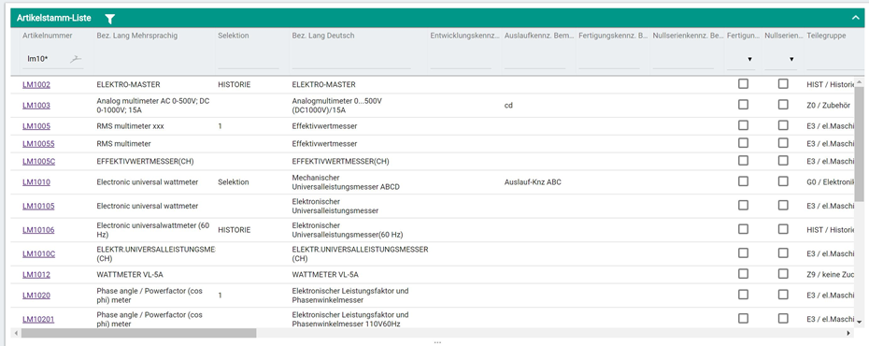Sort by Bez. Lang Mehrsprachig column header

point(136,36)
